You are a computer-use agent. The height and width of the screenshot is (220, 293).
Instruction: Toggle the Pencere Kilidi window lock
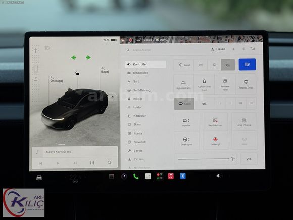pos(225,84)
